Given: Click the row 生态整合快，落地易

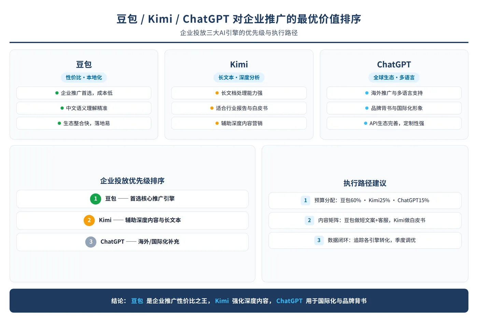Looking at the screenshot, I should pos(84,123).
